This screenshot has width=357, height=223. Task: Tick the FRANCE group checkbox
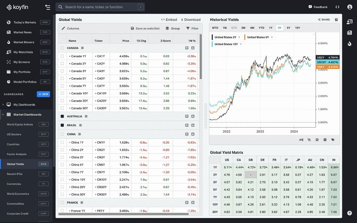[x=62, y=202]
